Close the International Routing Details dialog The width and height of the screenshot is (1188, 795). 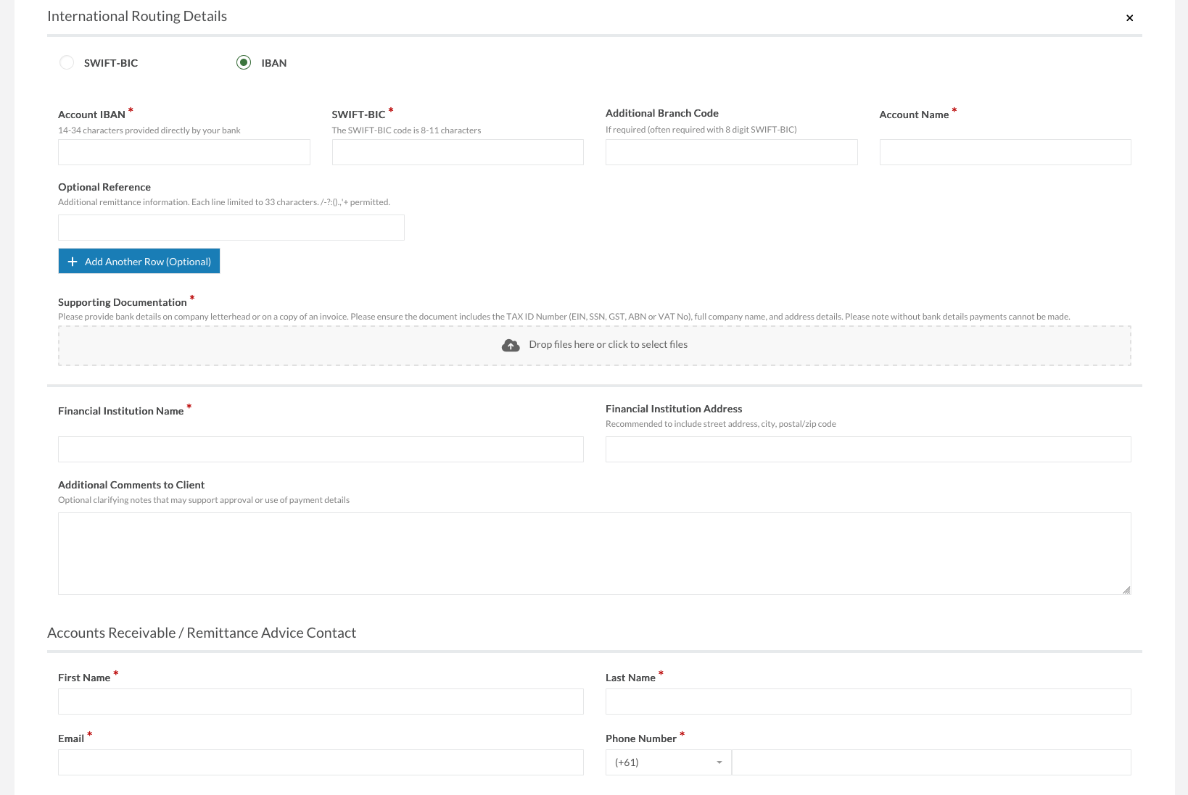pos(1129,18)
